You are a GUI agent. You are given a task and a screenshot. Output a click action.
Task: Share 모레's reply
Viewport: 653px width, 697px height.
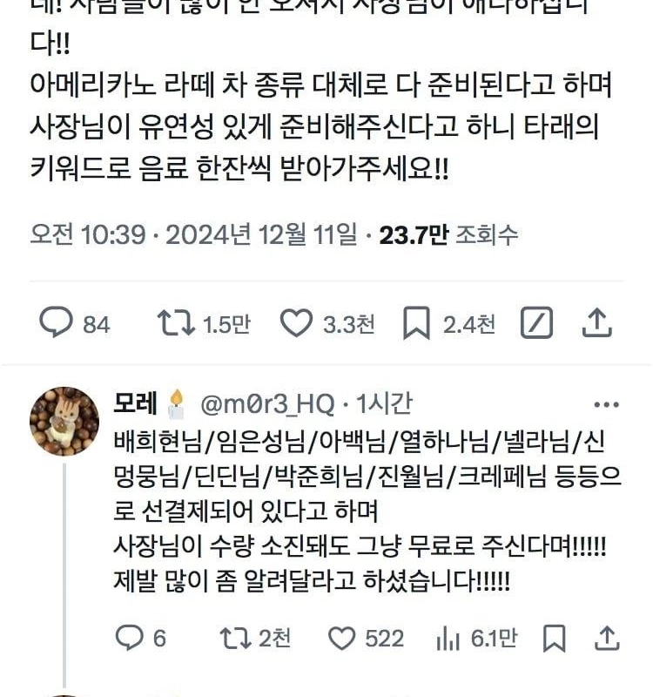pos(607,639)
